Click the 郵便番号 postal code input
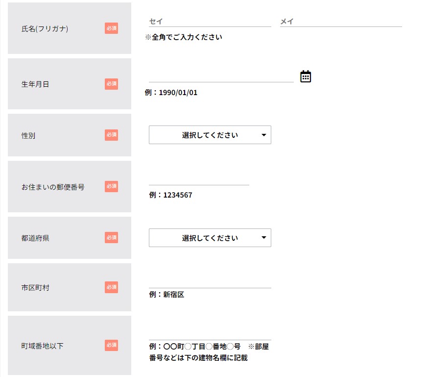 [199, 179]
